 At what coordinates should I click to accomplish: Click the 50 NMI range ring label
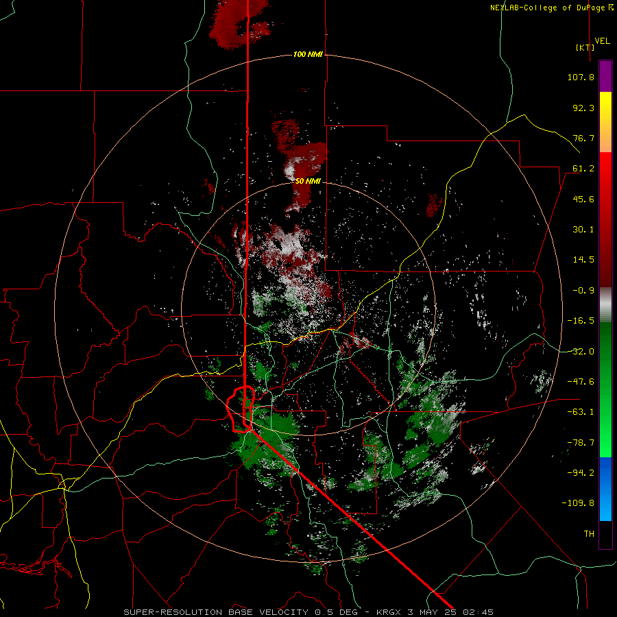pos(308,181)
